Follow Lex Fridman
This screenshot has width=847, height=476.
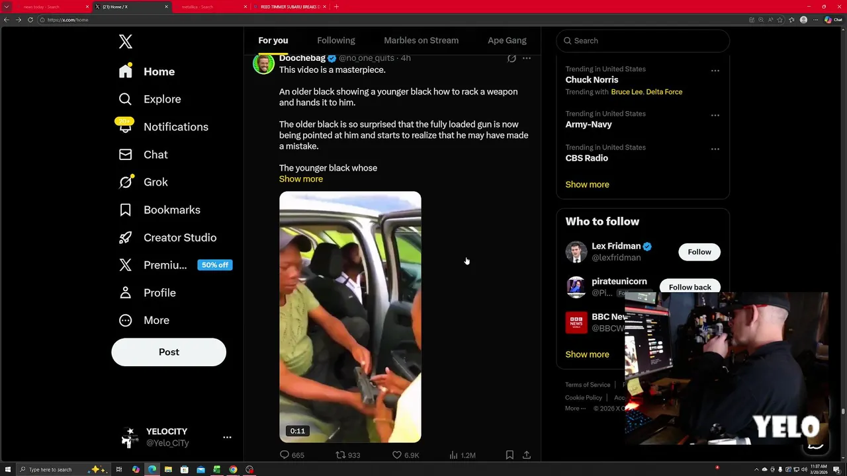[x=699, y=252]
